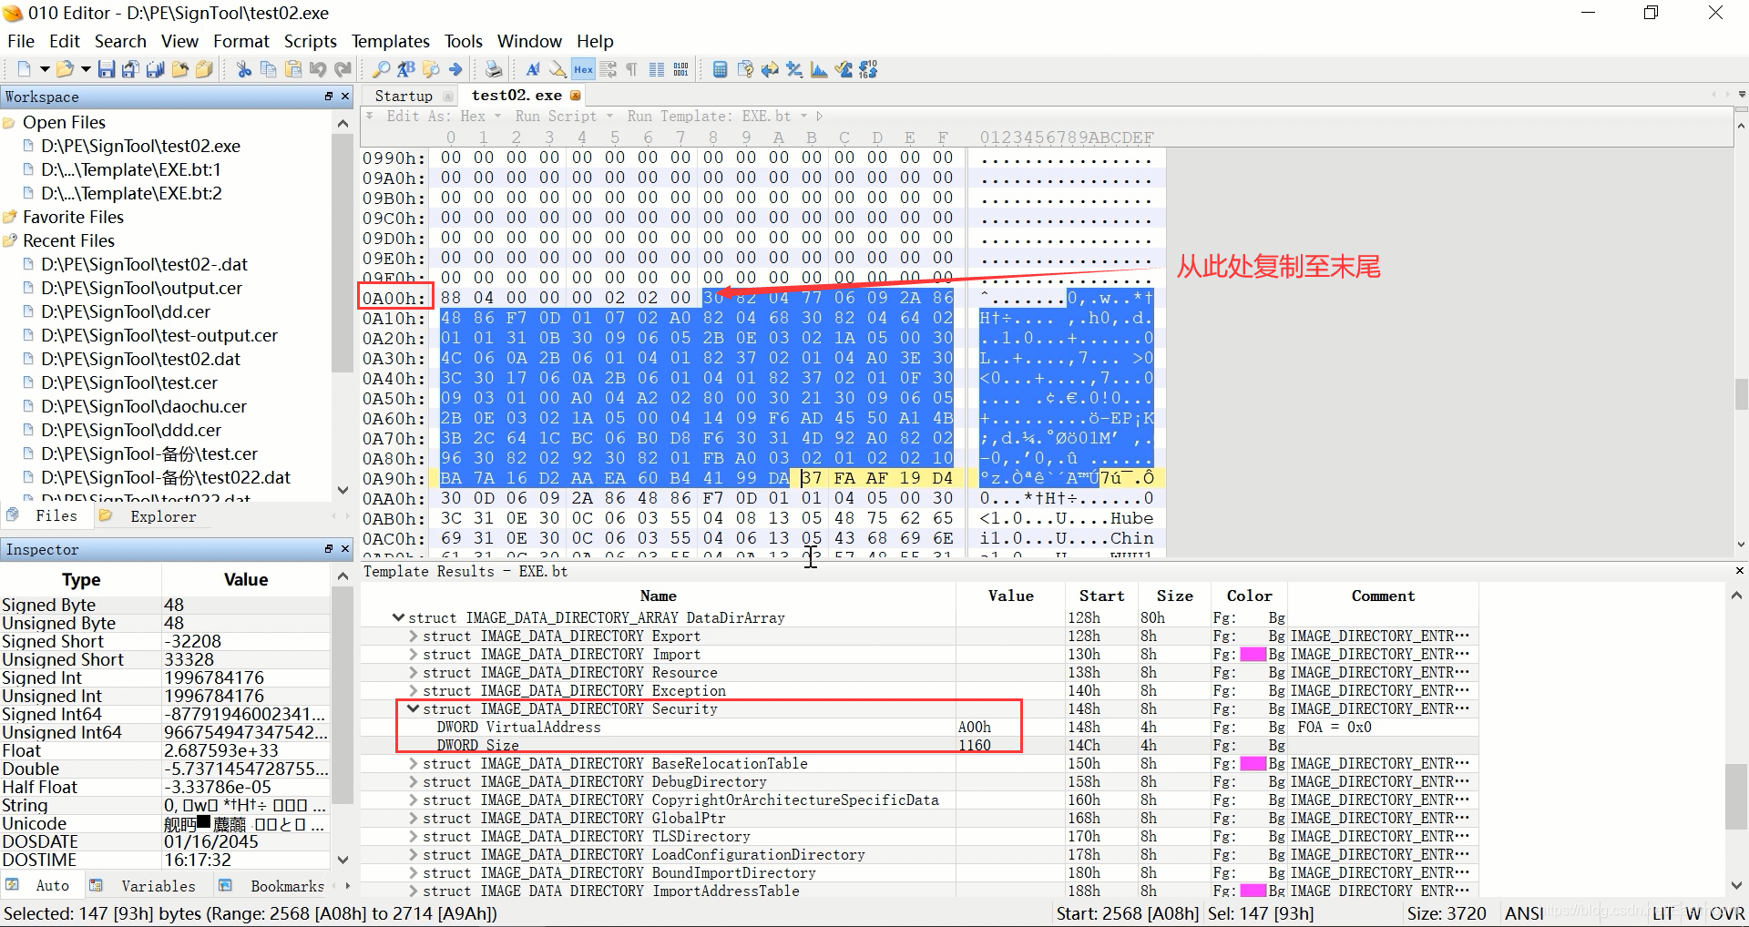Toggle the binary 0100 display icon
Viewport: 1749px width, 927px height.
(x=680, y=69)
